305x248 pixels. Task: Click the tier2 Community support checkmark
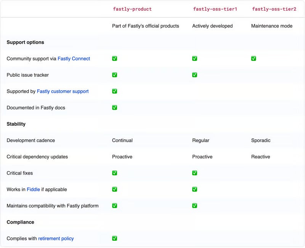(x=254, y=59)
